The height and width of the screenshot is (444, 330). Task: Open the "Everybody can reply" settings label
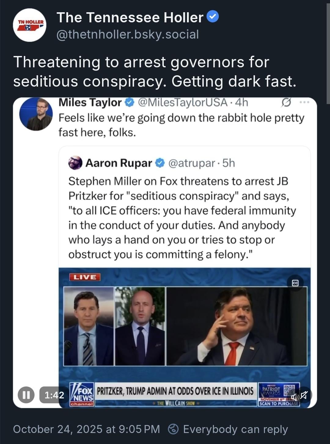(x=235, y=429)
